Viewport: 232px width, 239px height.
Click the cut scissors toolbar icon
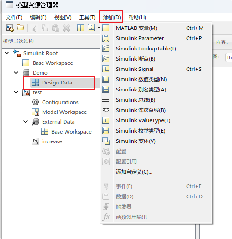[34, 28]
